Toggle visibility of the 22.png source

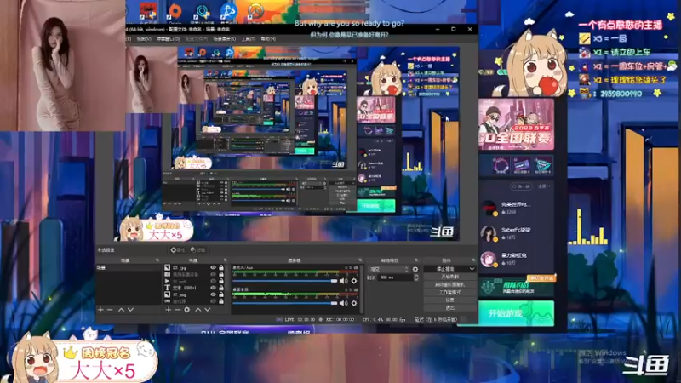coord(213,294)
